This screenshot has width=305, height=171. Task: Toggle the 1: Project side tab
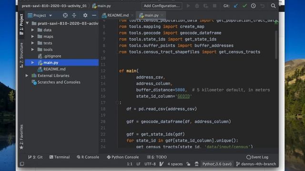(21, 24)
